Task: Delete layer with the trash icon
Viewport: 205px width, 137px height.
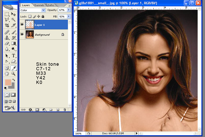Action: [65, 110]
